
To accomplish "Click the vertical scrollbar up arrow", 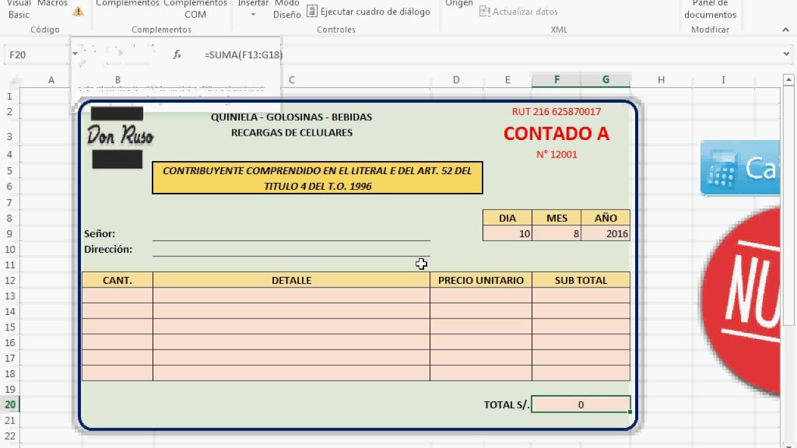I will [789, 80].
